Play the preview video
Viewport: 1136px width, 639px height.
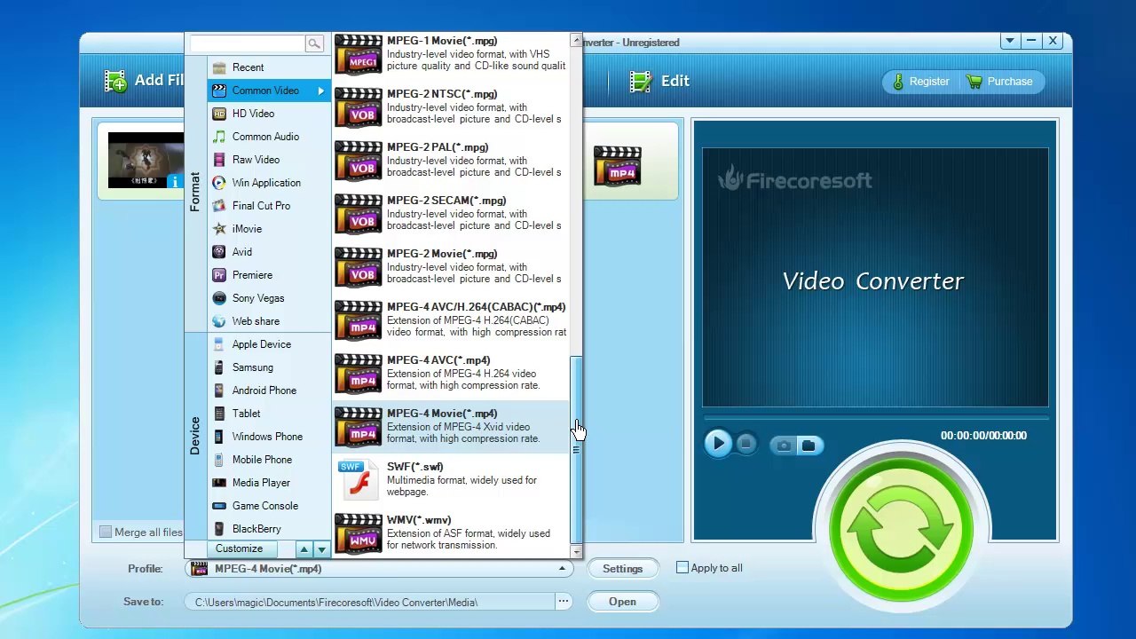tap(718, 444)
